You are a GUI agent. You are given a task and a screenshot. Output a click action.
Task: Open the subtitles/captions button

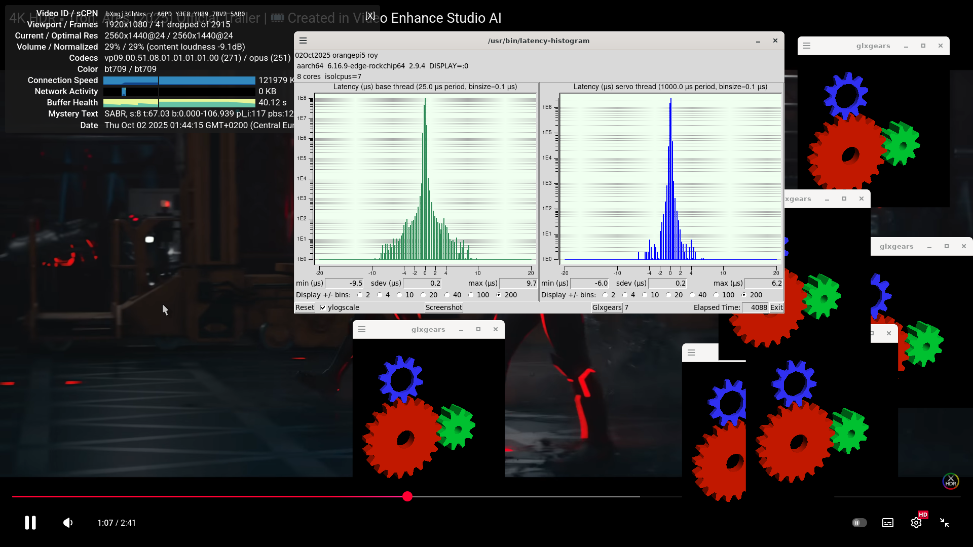888,523
